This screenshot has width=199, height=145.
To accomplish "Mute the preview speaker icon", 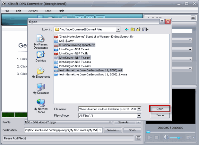I will click(x=166, y=137).
